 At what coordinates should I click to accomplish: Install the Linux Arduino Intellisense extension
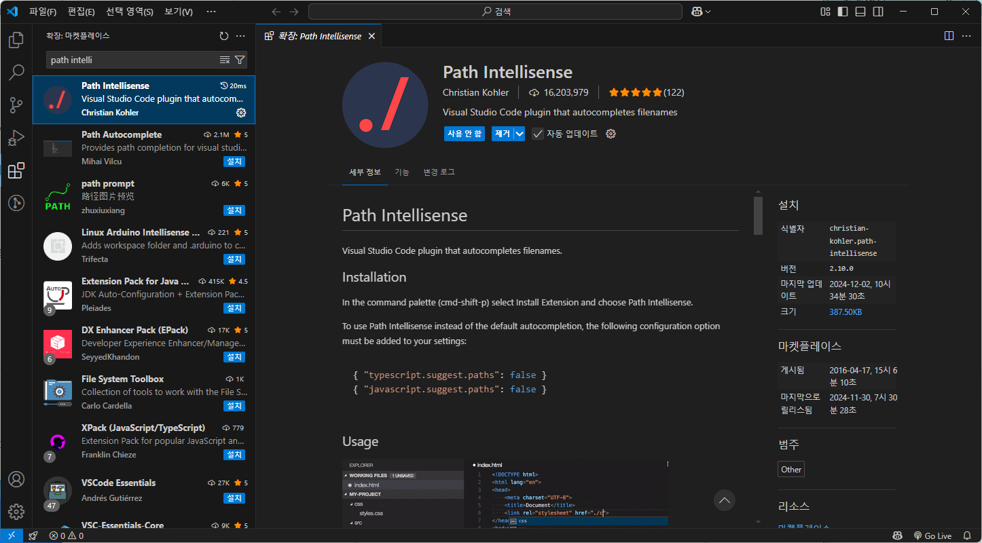pos(234,259)
